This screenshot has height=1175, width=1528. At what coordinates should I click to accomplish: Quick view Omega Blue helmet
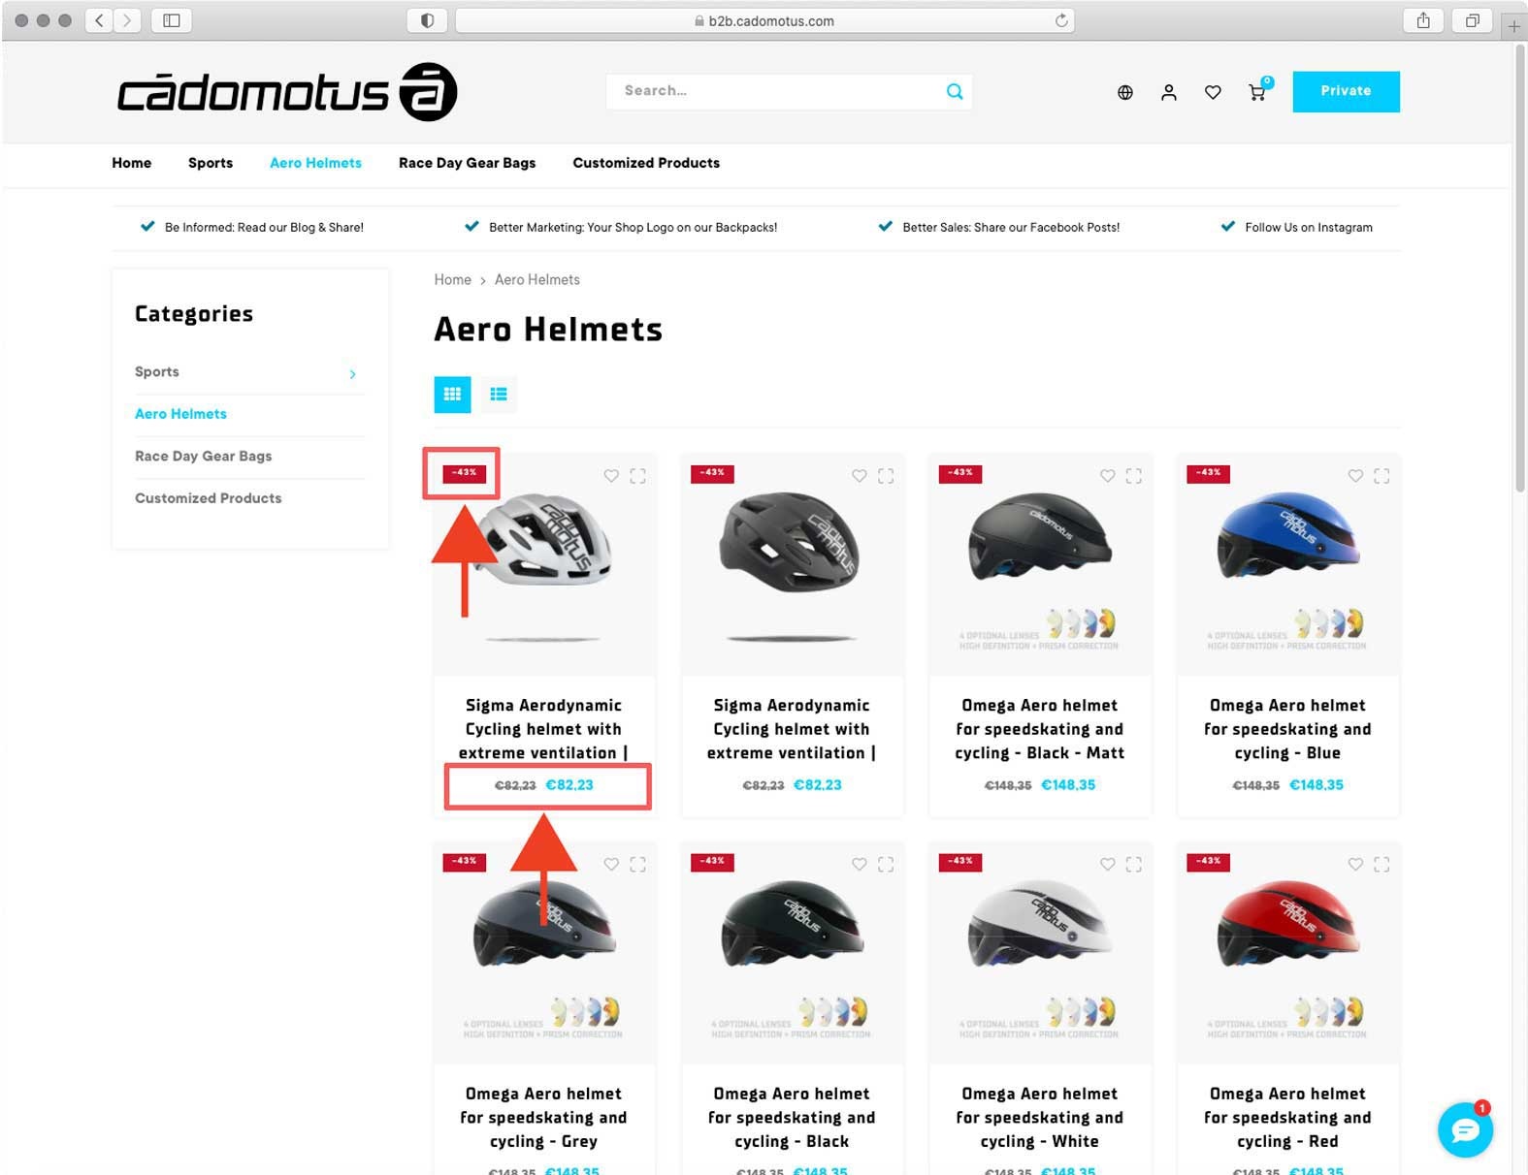[1382, 476]
